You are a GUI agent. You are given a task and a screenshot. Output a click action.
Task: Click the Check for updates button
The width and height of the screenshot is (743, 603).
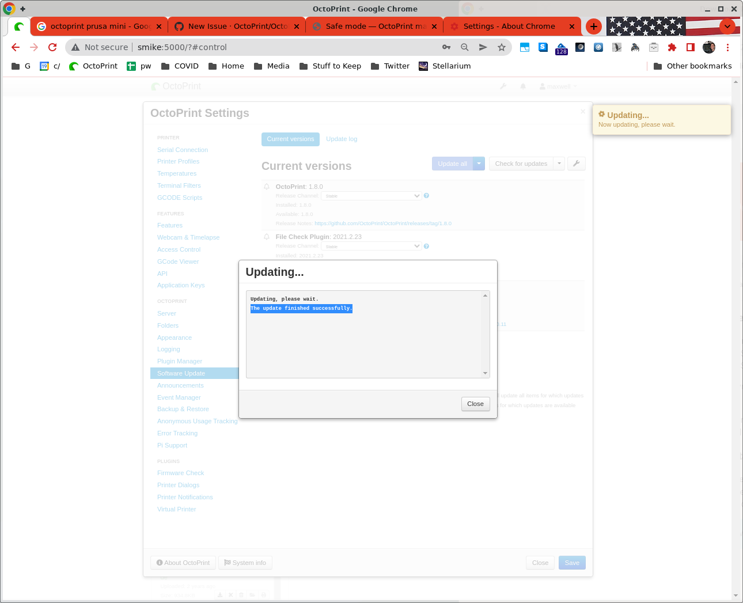(x=521, y=164)
